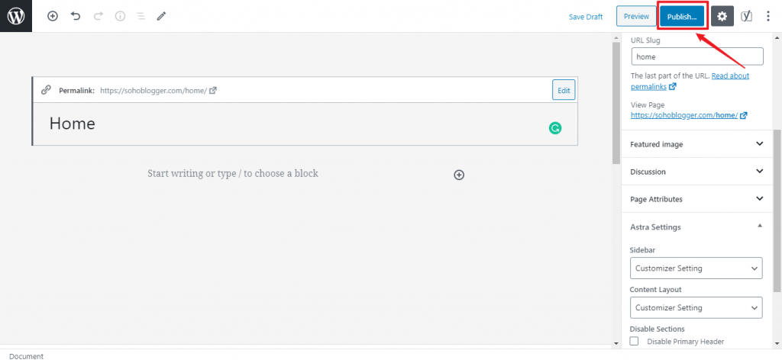The width and height of the screenshot is (782, 363).
Task: Click the Preview button
Action: click(635, 16)
